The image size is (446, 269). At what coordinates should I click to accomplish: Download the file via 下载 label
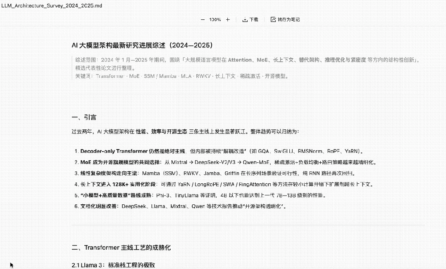click(254, 19)
